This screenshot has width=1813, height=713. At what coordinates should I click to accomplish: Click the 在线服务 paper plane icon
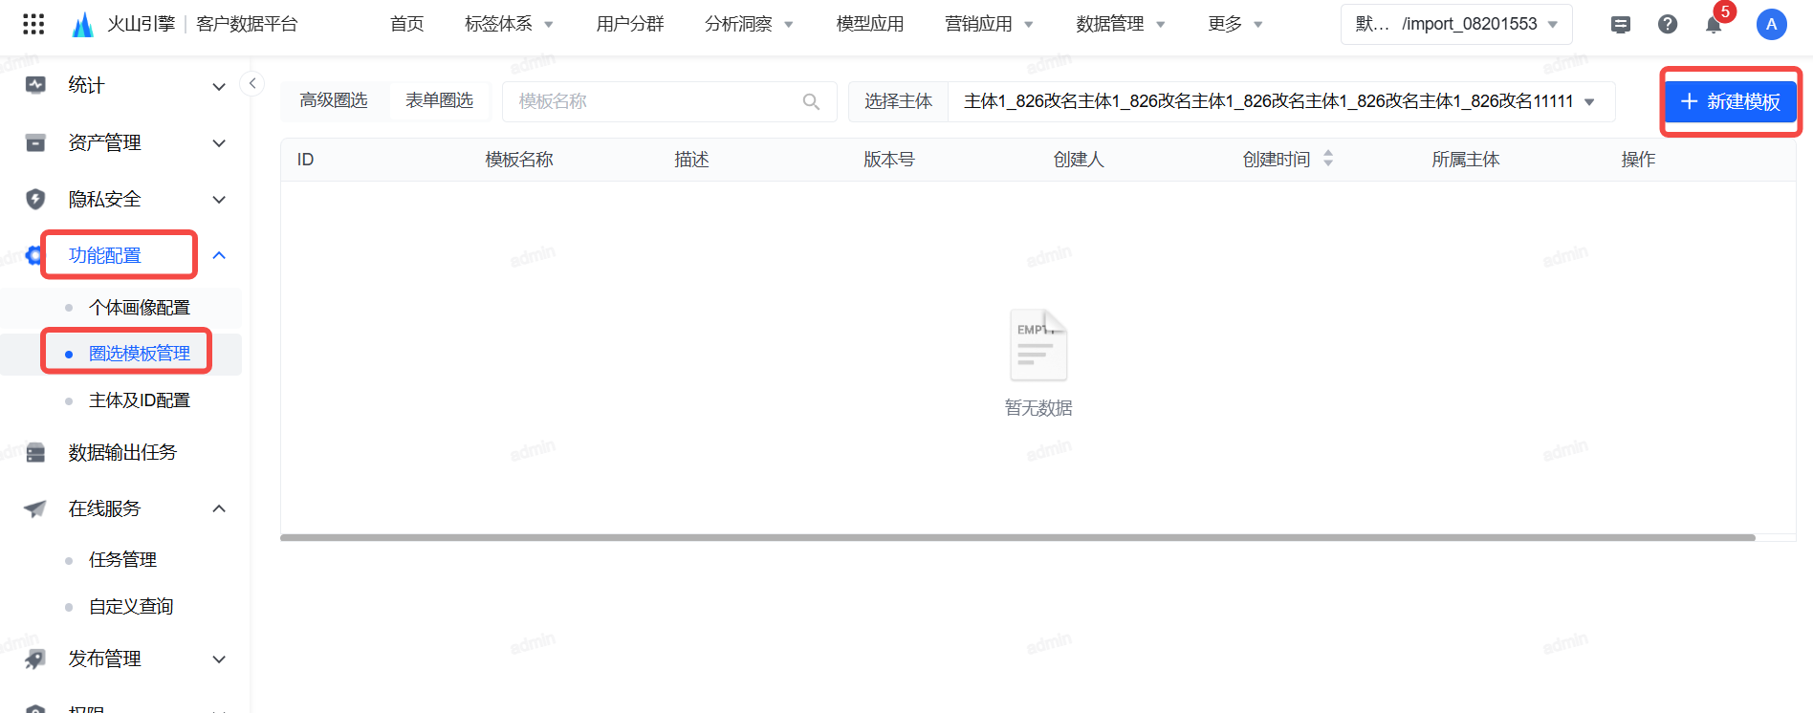(35, 508)
